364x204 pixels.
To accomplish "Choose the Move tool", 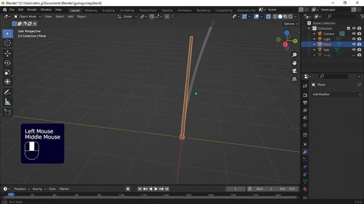I will (7, 53).
